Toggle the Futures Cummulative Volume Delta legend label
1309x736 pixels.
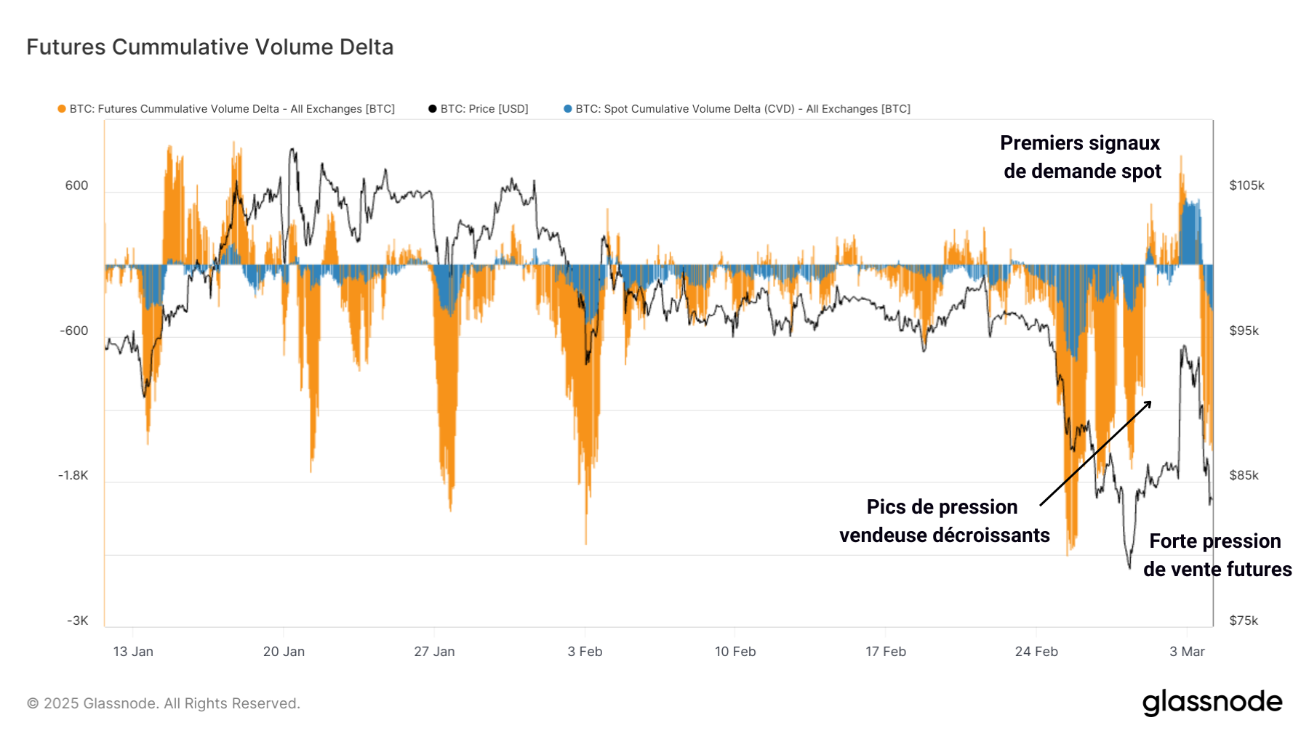(232, 109)
